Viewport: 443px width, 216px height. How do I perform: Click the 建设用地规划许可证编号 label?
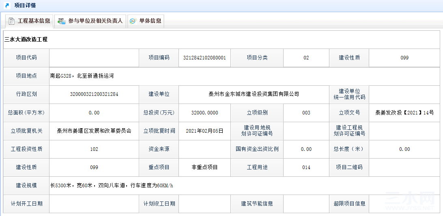(x=257, y=131)
